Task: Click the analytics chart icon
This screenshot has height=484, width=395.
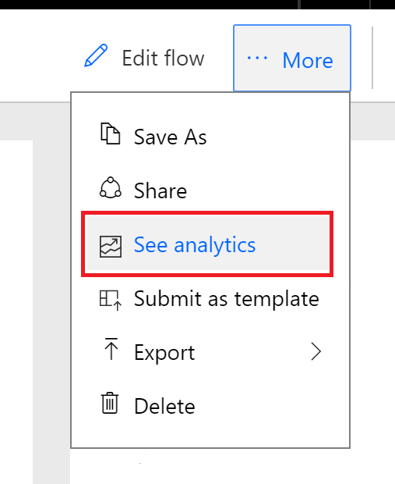Action: [x=111, y=247]
